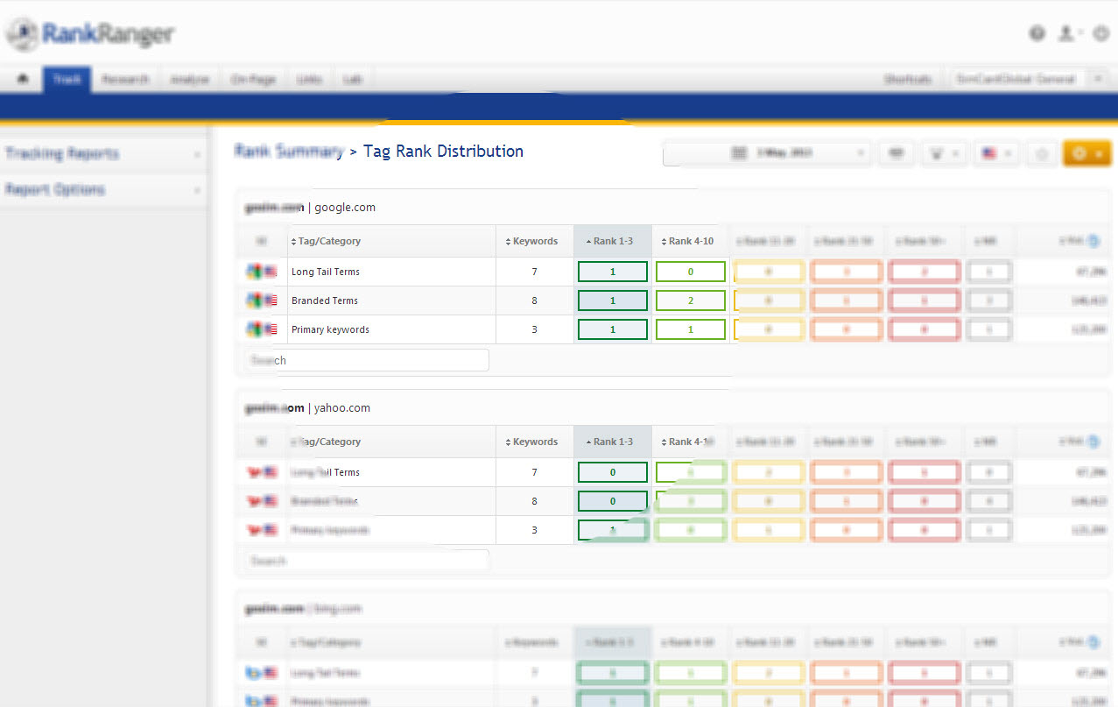
Task: Sort google.com table by Tag/Category
Action: [391, 241]
